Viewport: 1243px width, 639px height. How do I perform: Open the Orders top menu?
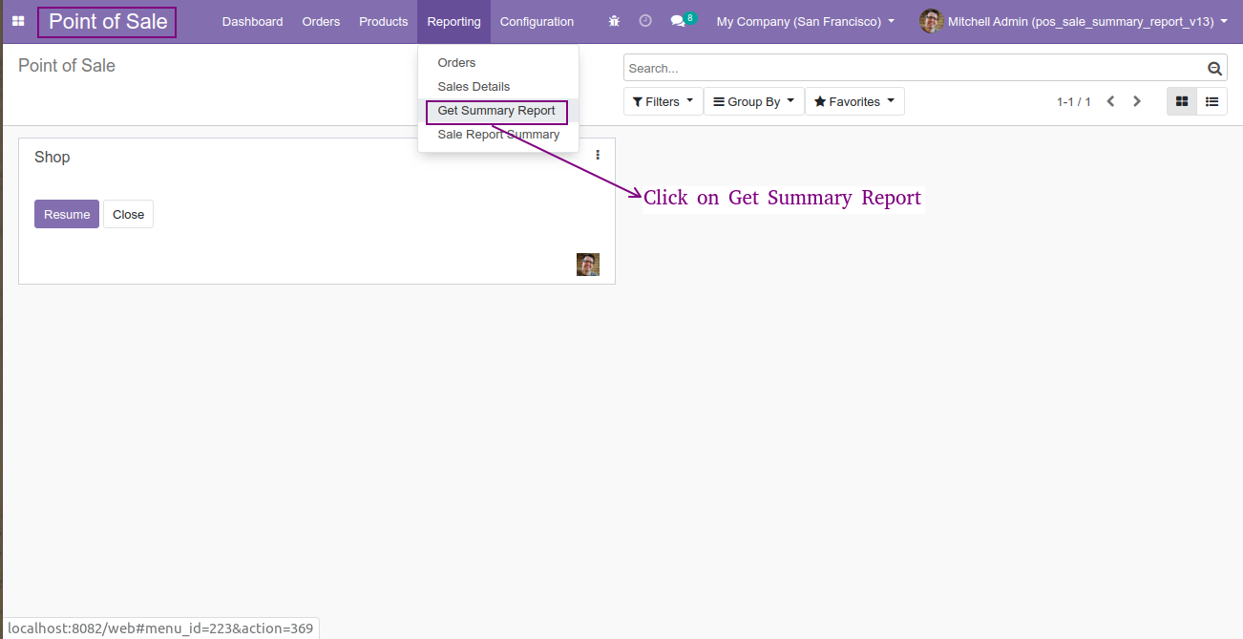tap(321, 21)
